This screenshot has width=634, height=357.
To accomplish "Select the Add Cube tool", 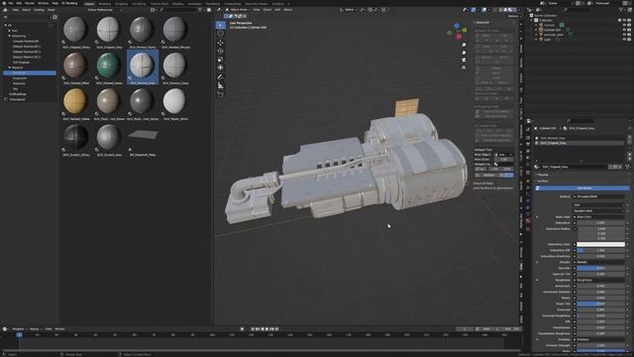I will pos(220,95).
